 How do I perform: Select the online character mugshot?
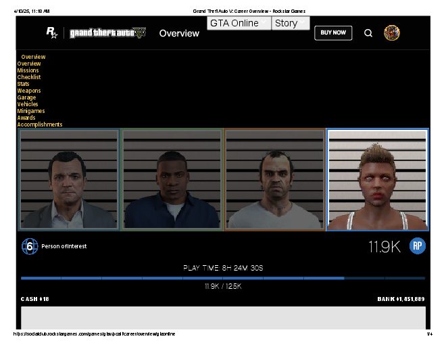378,179
